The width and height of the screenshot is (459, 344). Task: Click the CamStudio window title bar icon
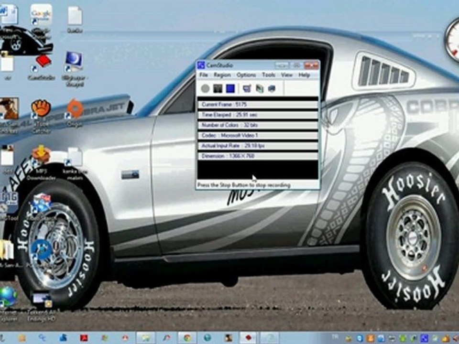tap(201, 65)
